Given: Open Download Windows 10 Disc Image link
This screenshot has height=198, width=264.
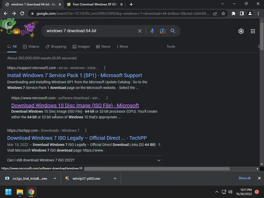Looking at the screenshot, I should [x=75, y=105].
